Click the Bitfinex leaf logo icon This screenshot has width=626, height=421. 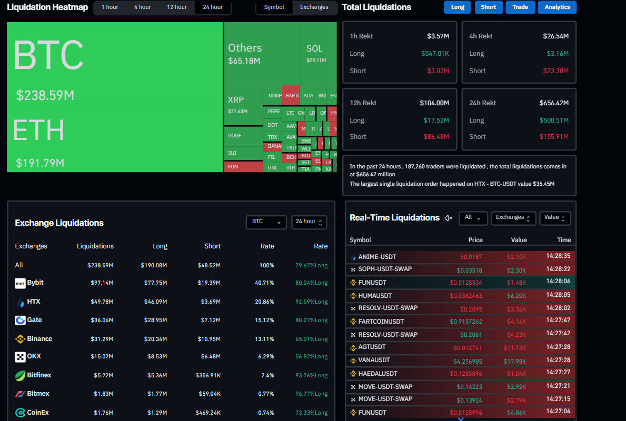21,376
